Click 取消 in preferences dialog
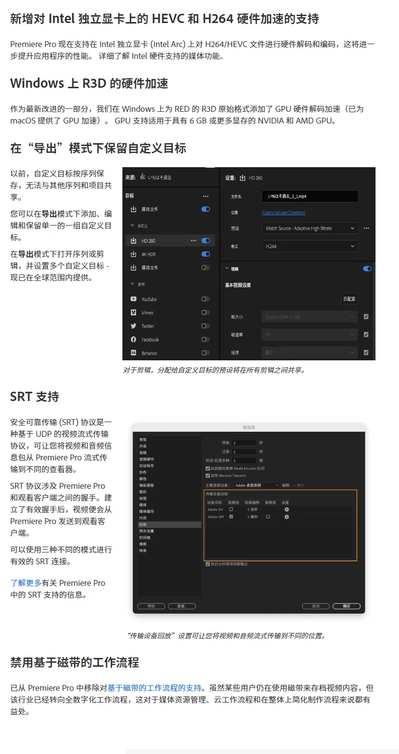399x754 pixels. coord(316,606)
